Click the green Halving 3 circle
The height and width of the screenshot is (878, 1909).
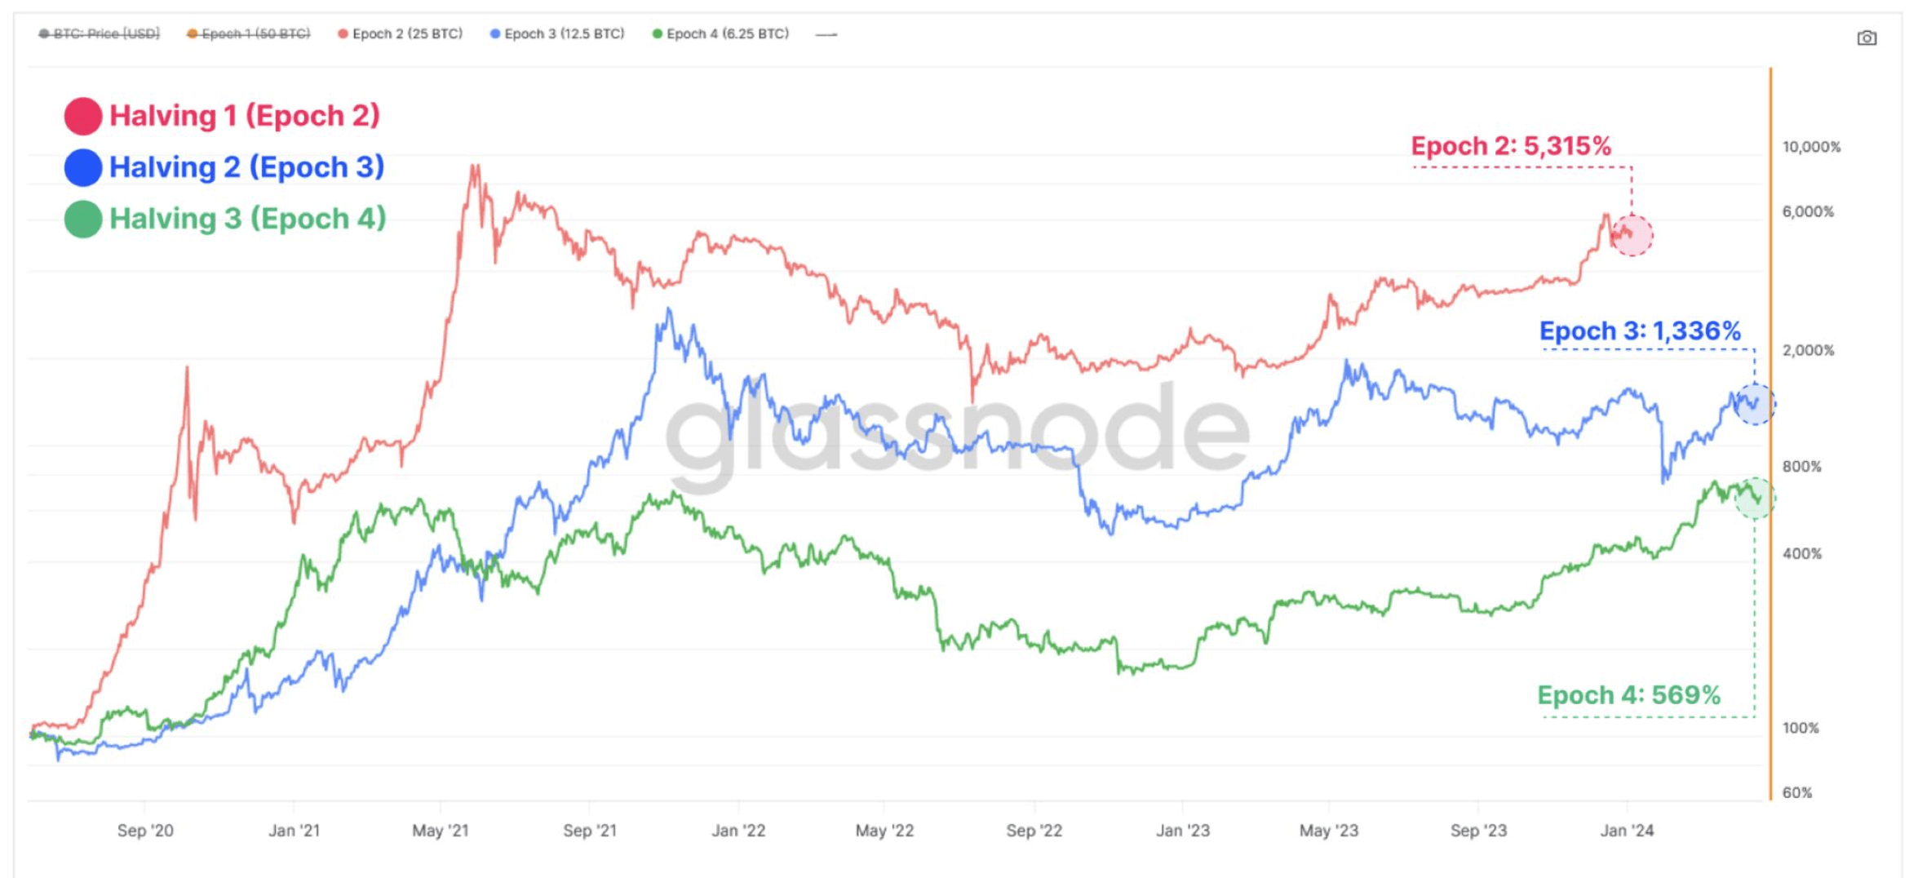(x=83, y=219)
